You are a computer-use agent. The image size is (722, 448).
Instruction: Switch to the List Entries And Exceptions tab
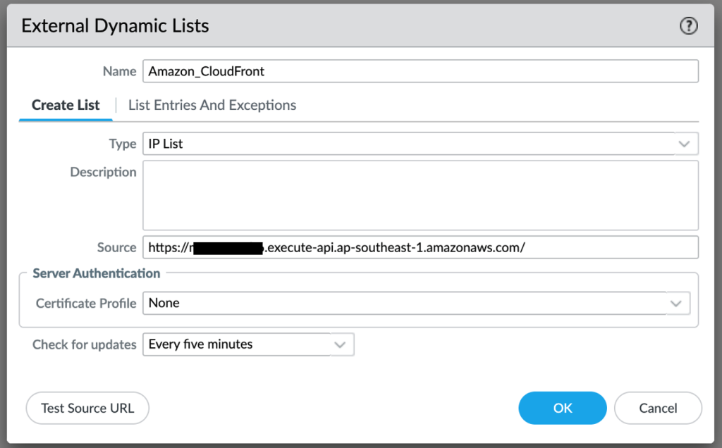pyautogui.click(x=212, y=104)
